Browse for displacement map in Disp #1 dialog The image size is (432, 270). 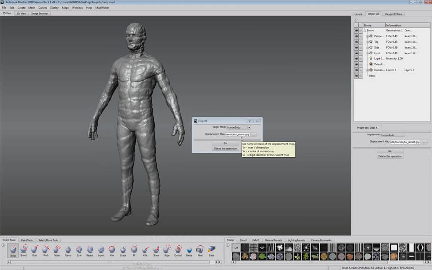click(x=253, y=135)
